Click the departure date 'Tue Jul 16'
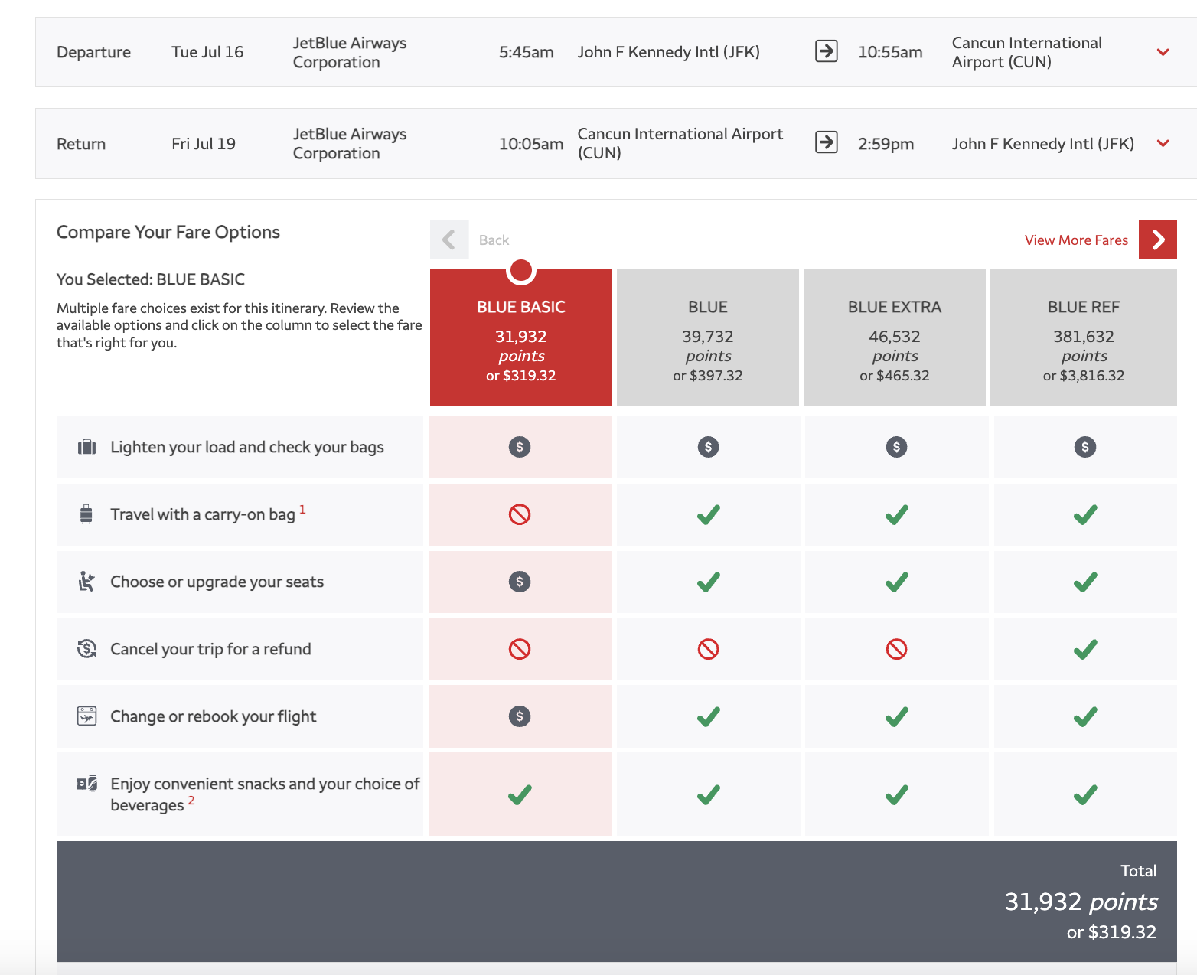 point(207,52)
